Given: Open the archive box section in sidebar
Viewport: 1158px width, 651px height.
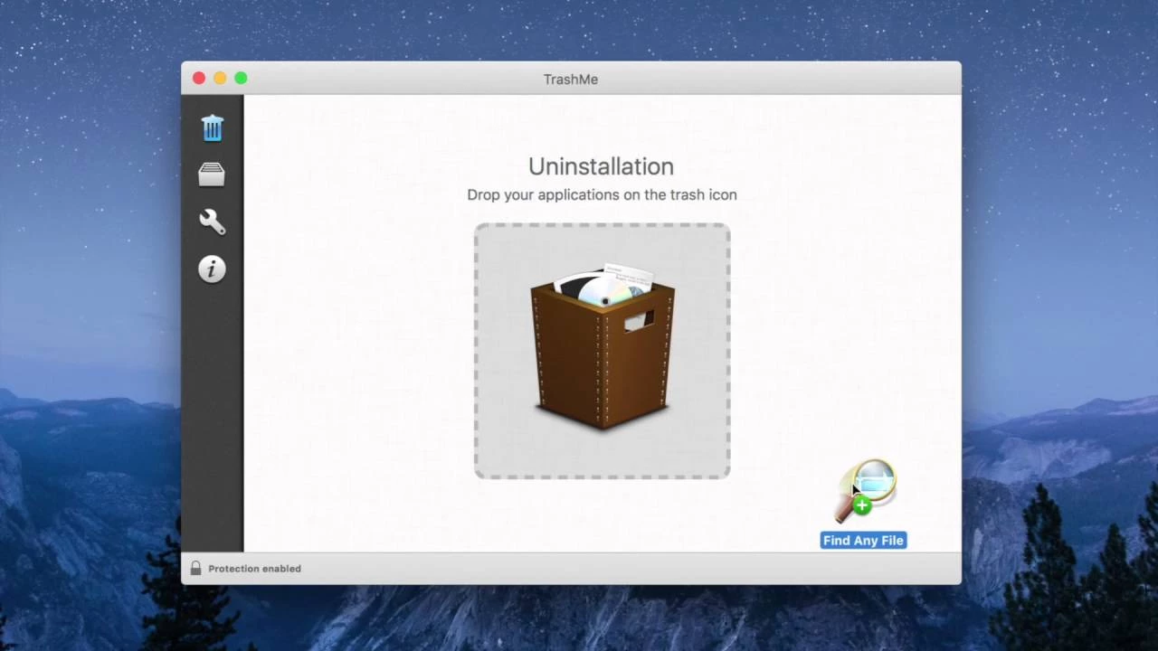Looking at the screenshot, I should pos(212,175).
